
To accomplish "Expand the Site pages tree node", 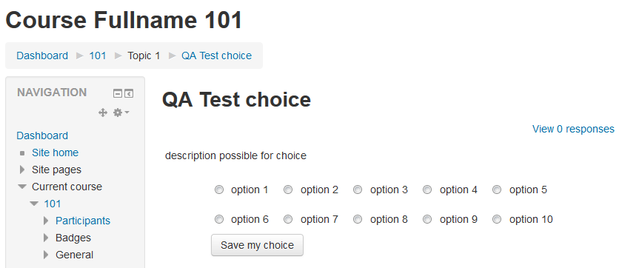I will coord(22,170).
